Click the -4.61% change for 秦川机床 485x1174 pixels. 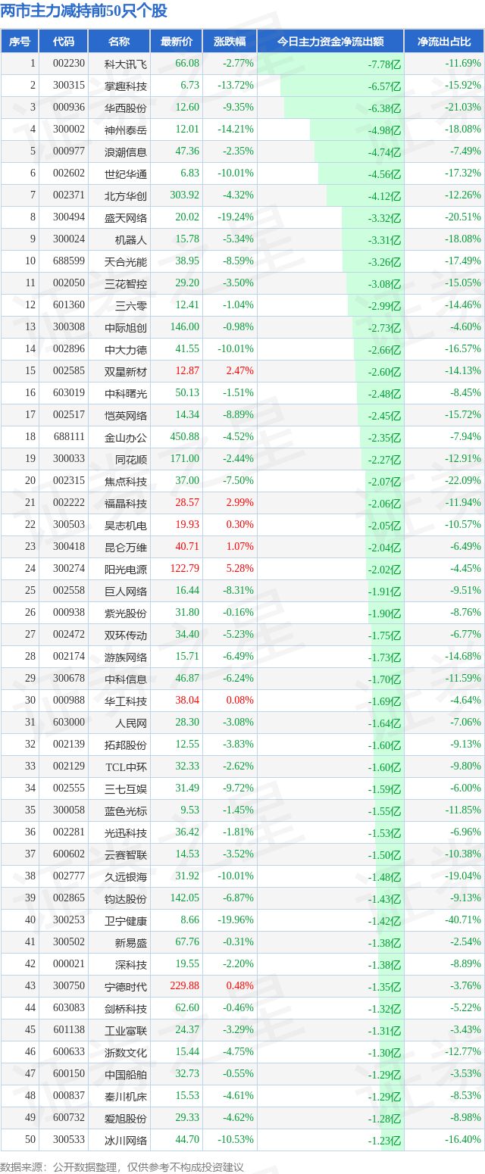238,1096
